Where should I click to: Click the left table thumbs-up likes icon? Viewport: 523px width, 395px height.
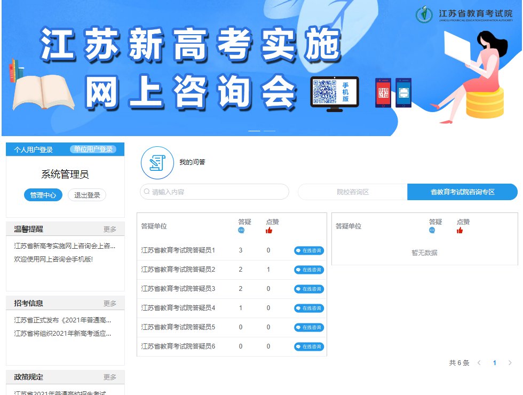click(269, 231)
